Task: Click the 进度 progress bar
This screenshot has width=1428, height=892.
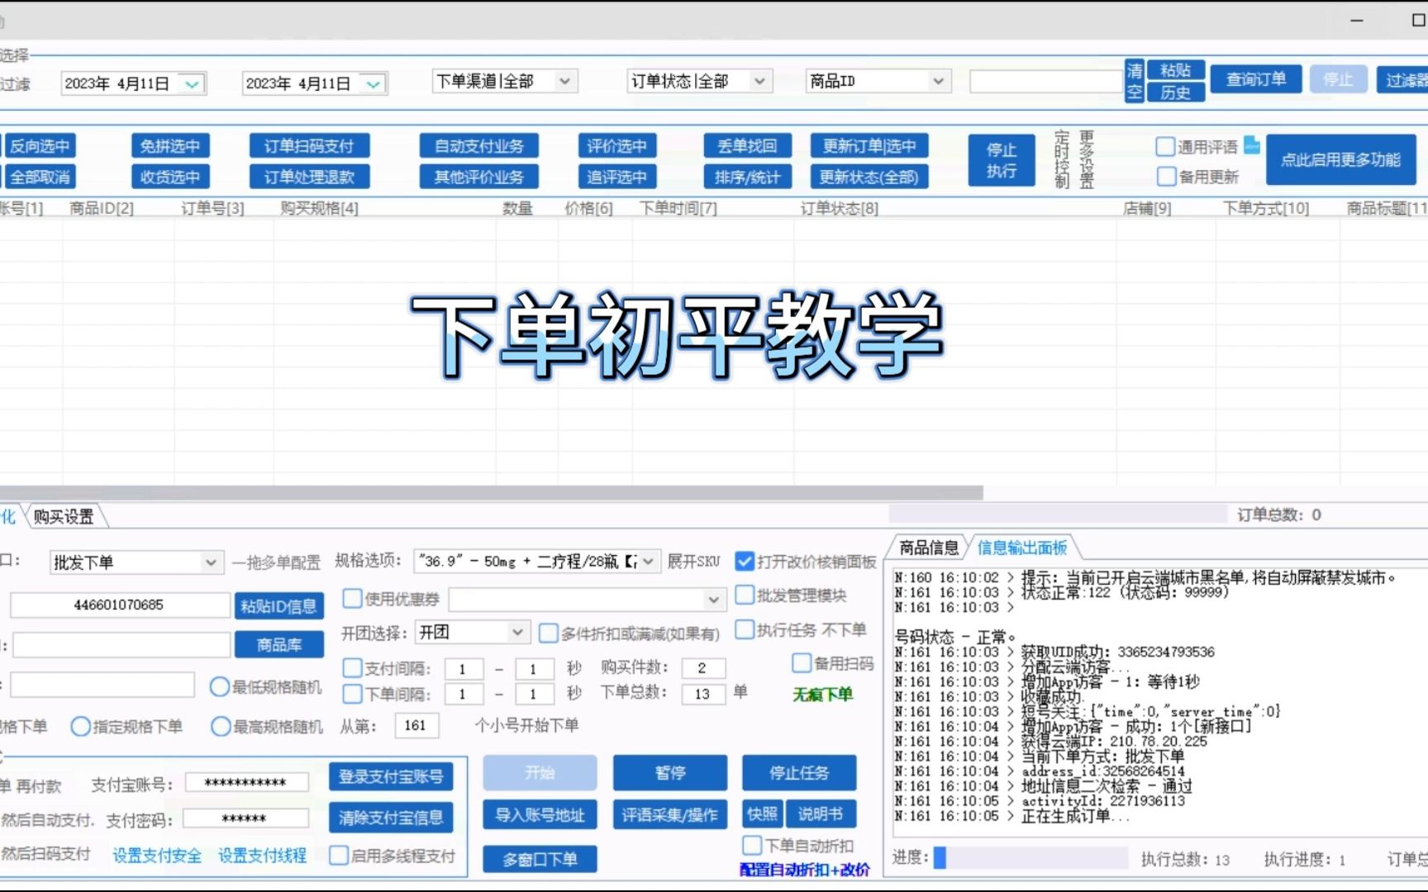Action: tap(1031, 858)
